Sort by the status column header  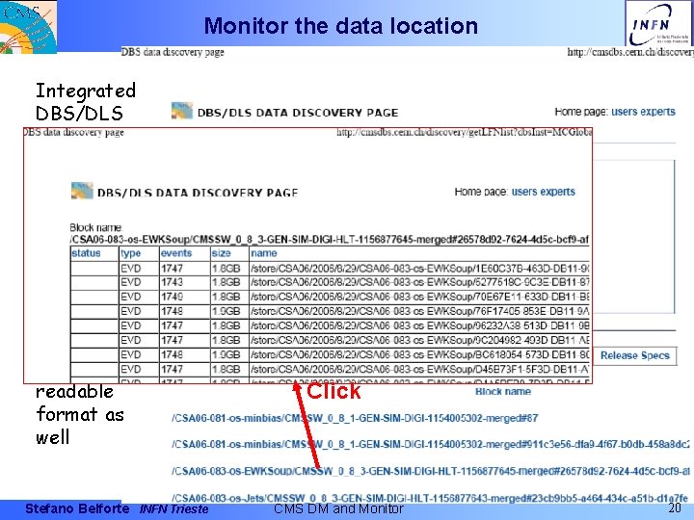(x=86, y=253)
